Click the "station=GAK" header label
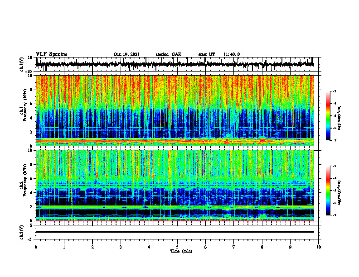 (169, 54)
